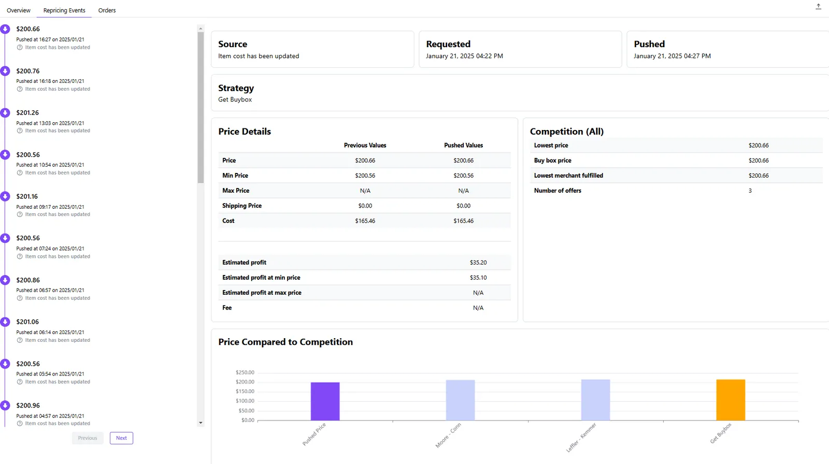
Task: Click the help icon under the 09:17 event
Action: pos(20,214)
